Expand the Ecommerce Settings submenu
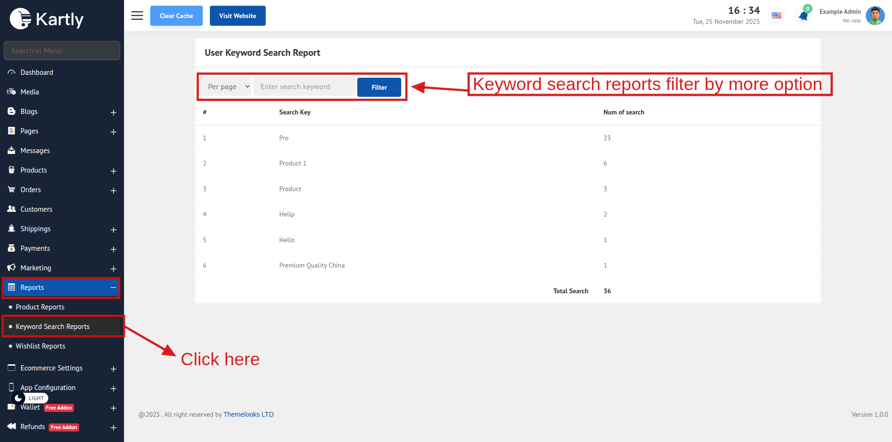 [114, 369]
